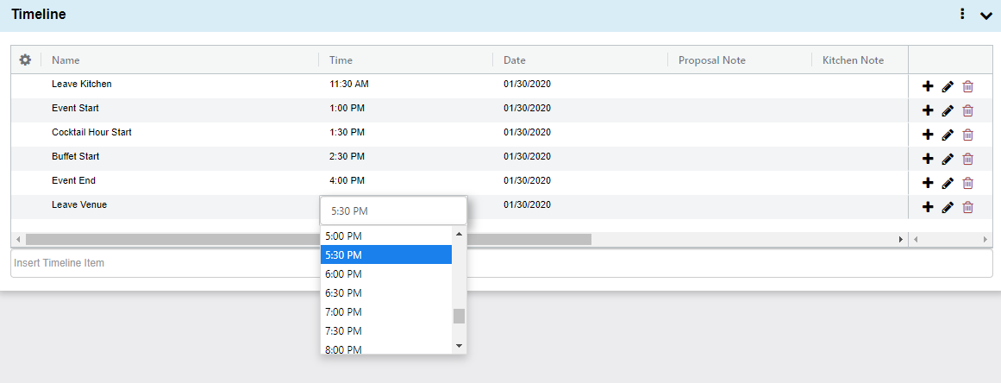Screen dimensions: 1001x383
Task: Sort by Kitchen Note column header
Action: click(853, 60)
